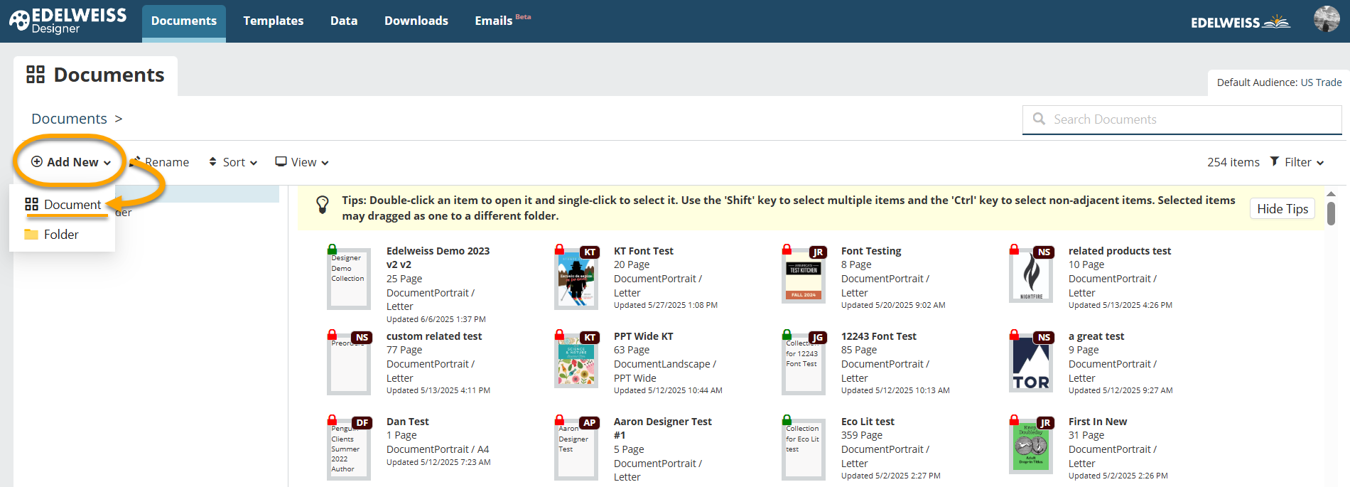
Task: Select the Eco Lit test title
Action: coord(868,422)
